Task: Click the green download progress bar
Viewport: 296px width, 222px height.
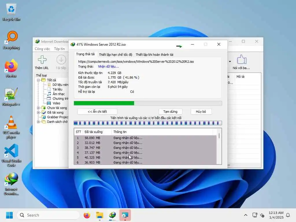Action: [x=148, y=103]
